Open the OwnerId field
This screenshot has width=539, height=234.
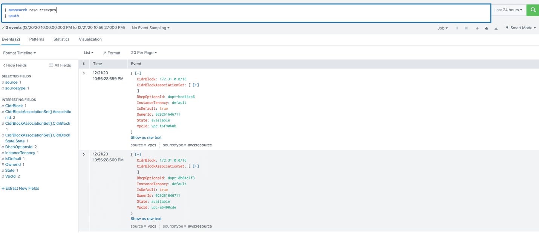pyautogui.click(x=13, y=165)
